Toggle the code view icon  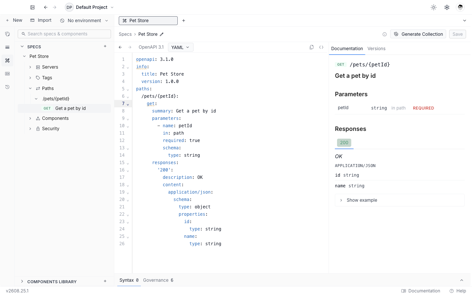(x=321, y=47)
